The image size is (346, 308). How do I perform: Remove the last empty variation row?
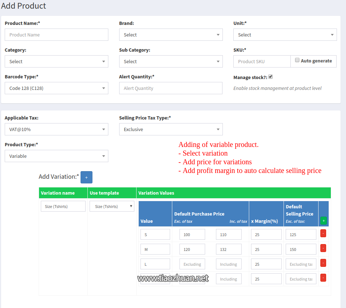click(323, 277)
